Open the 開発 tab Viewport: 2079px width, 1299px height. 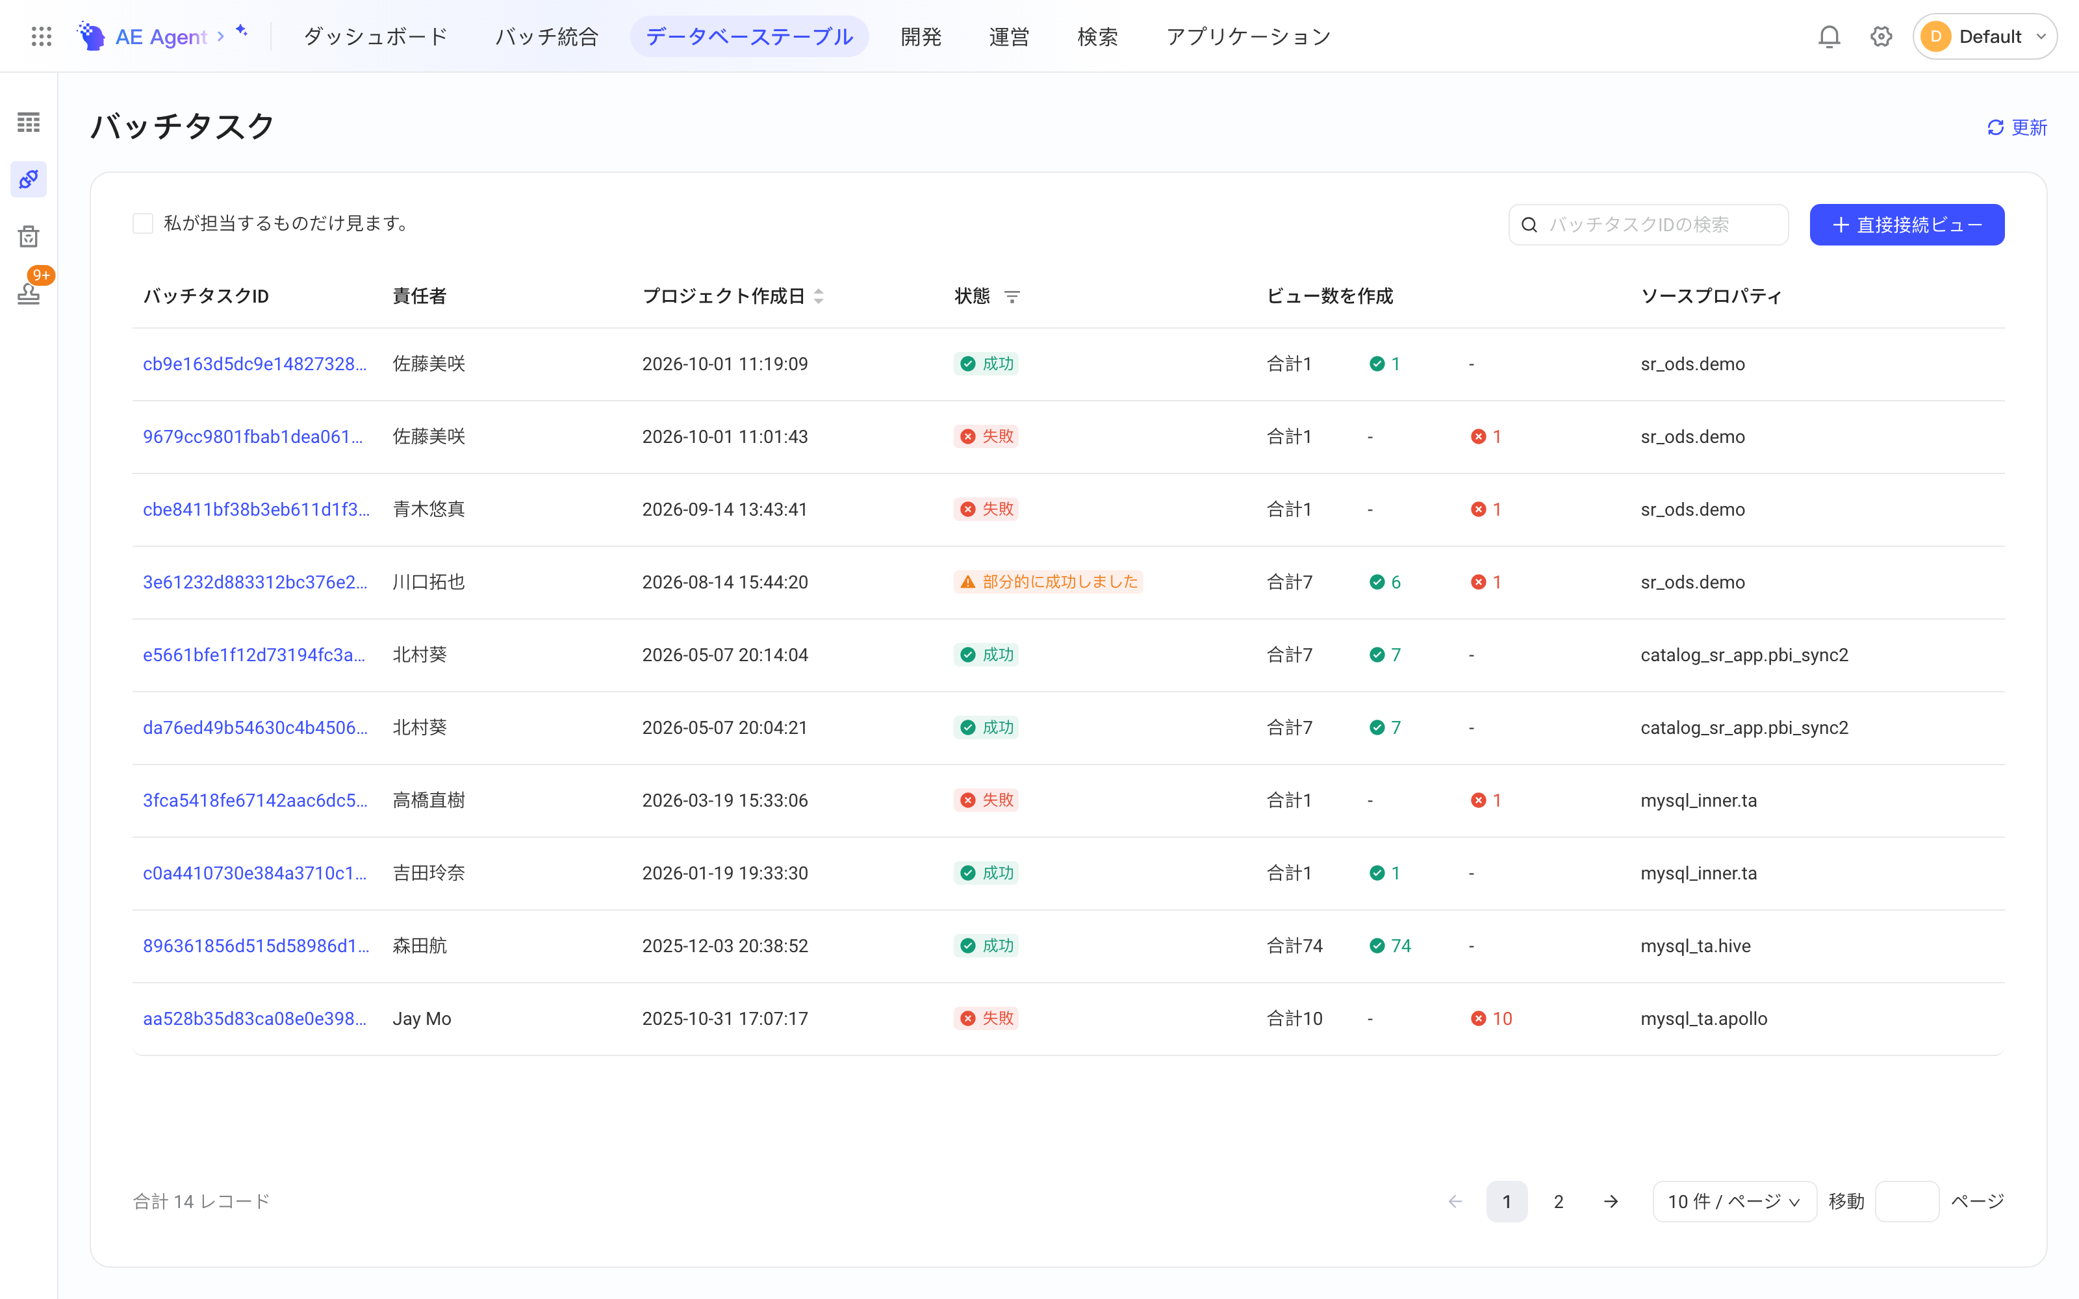pyautogui.click(x=921, y=36)
